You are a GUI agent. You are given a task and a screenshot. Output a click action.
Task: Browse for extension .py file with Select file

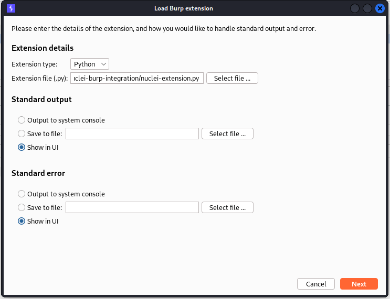[232, 79]
